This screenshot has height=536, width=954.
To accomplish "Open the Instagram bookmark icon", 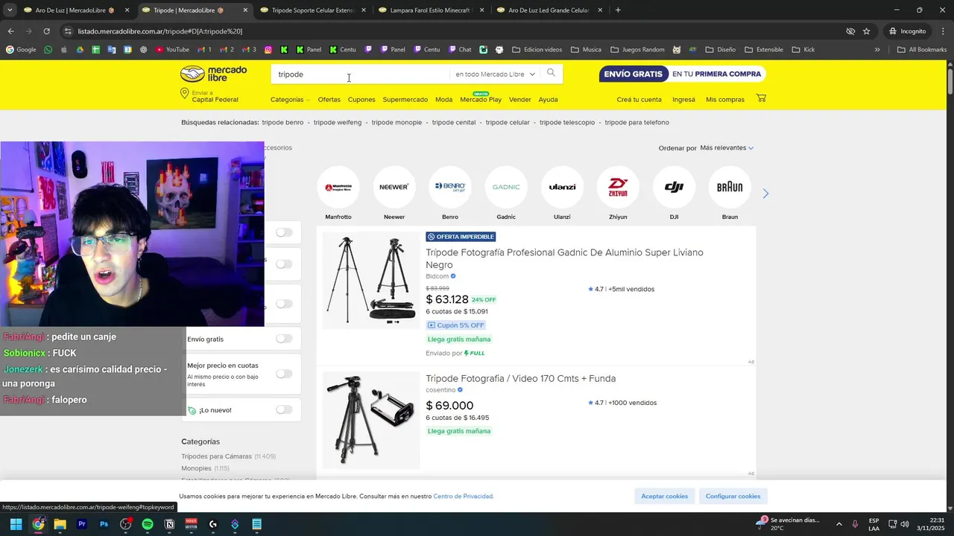I will [x=268, y=50].
